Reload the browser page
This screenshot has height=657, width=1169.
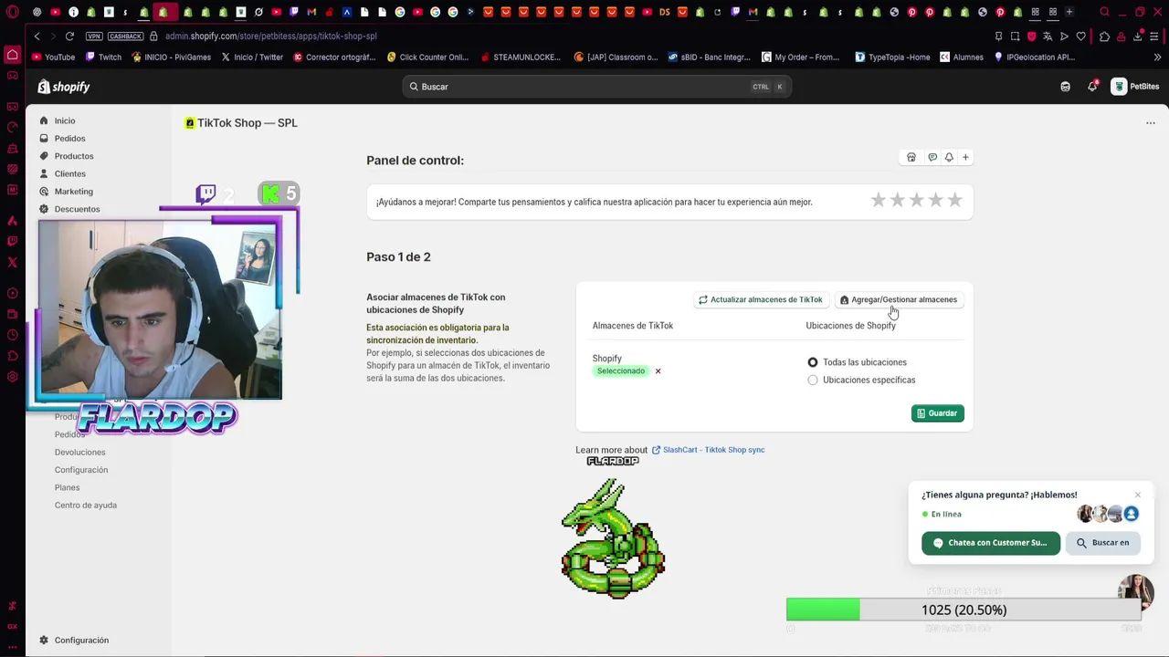point(69,36)
